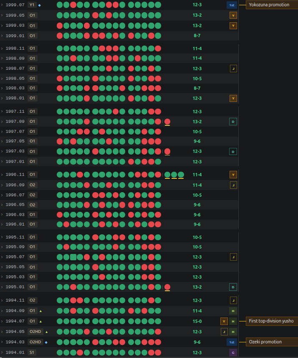Expand the 1999.01 tournament row
Viewport: 298px width, 358px height.
click(2, 36)
